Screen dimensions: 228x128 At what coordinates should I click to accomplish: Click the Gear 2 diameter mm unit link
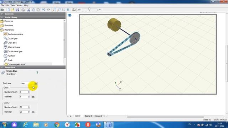tap(33, 112)
